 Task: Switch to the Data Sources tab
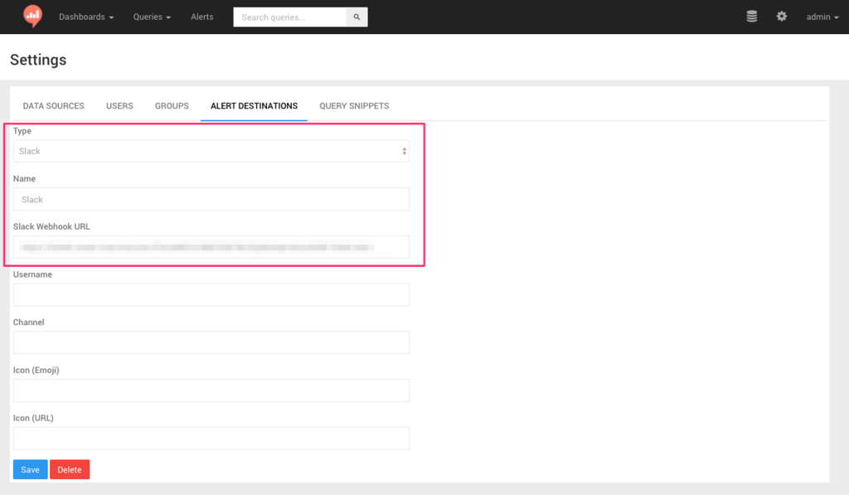(54, 105)
